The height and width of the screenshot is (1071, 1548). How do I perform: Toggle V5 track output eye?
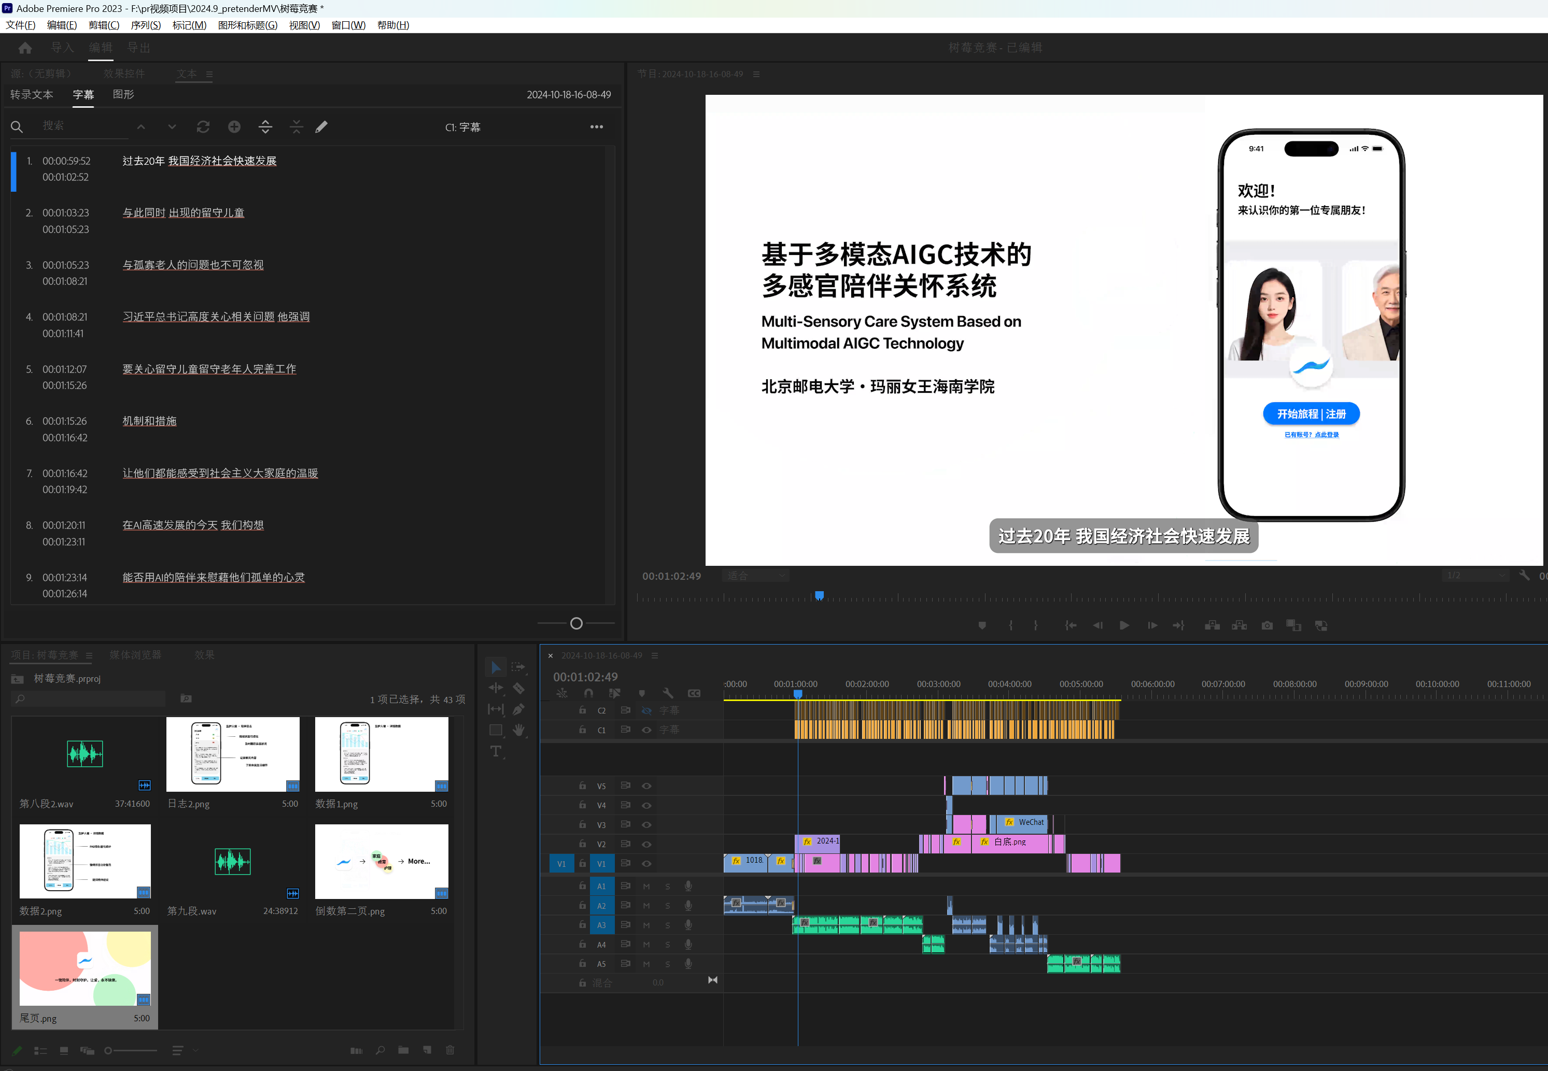click(646, 786)
